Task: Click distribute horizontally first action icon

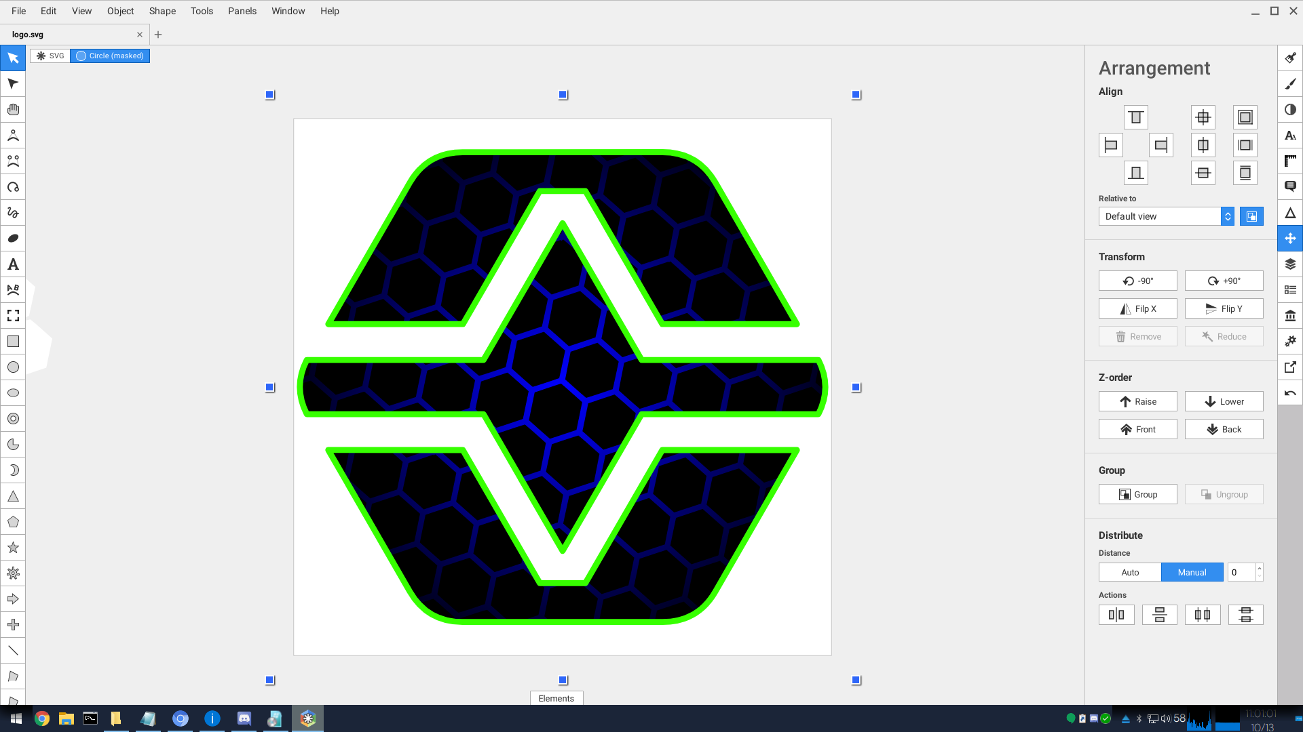Action: coord(1116,615)
